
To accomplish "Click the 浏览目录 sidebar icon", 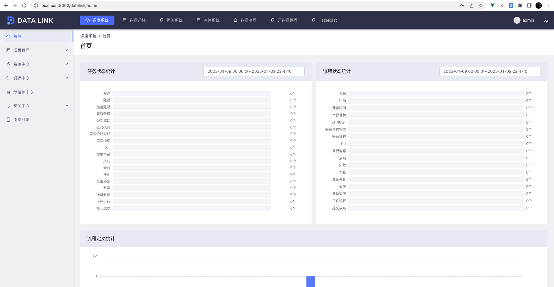I will tap(8, 120).
